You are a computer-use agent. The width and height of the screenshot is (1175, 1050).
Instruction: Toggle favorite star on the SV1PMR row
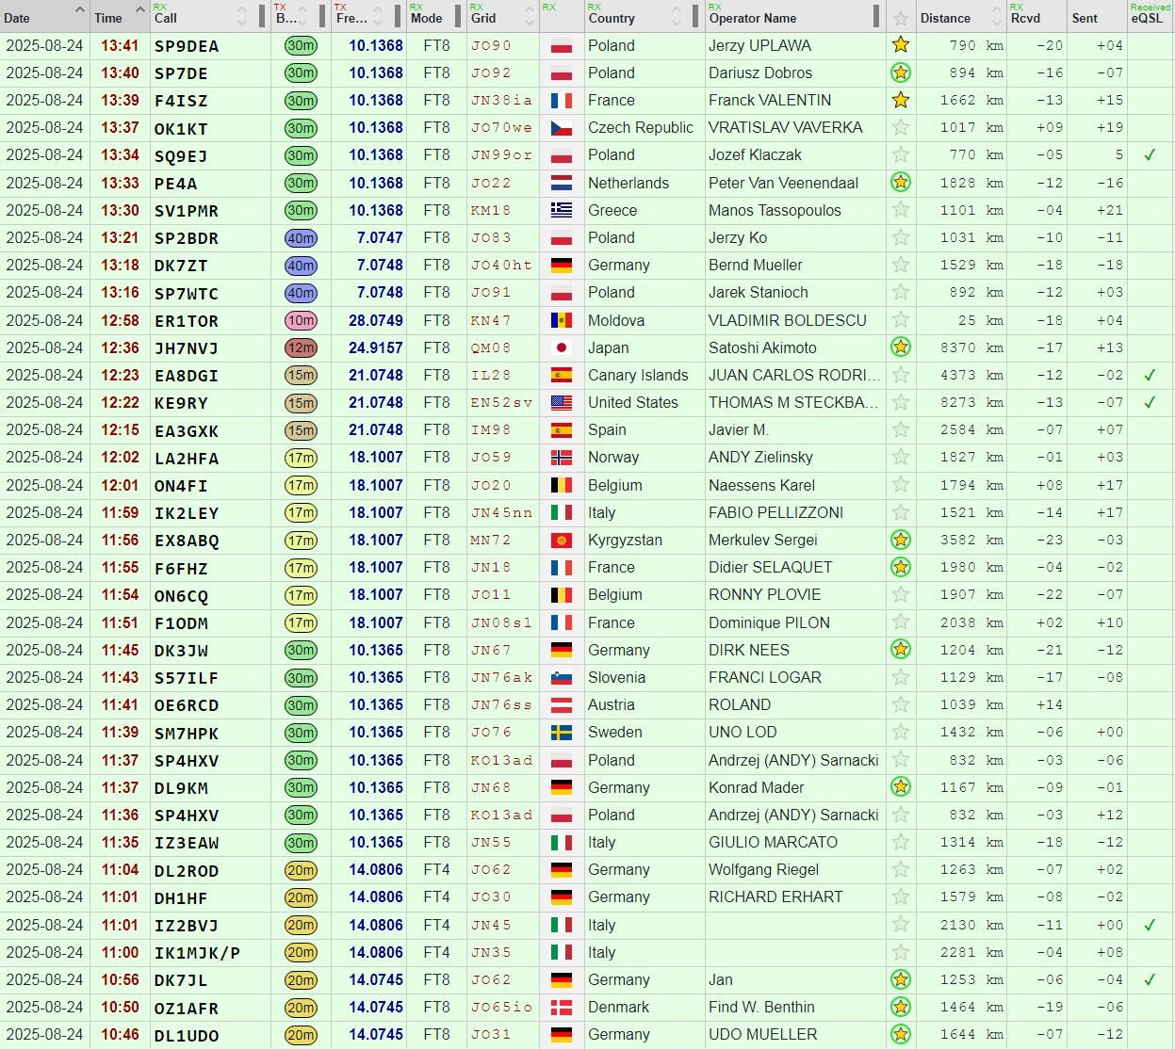(901, 211)
